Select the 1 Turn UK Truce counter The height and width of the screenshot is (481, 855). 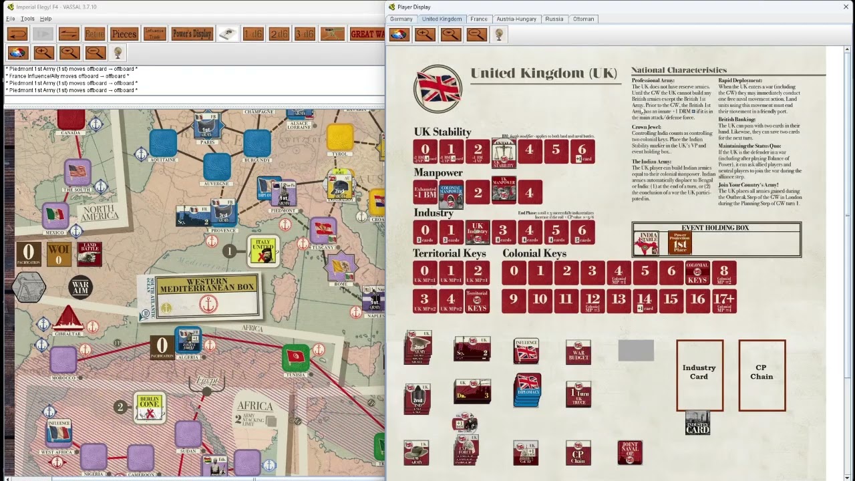578,393
